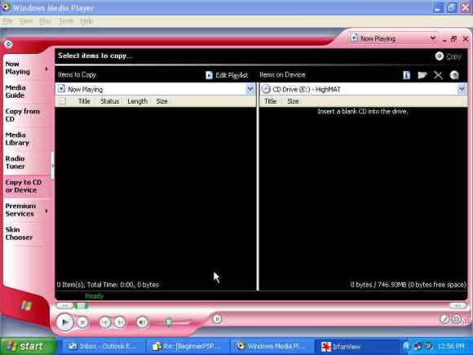Click the Stop playback button
Image resolution: width=473 pixels, height=355 pixels.
[82, 322]
